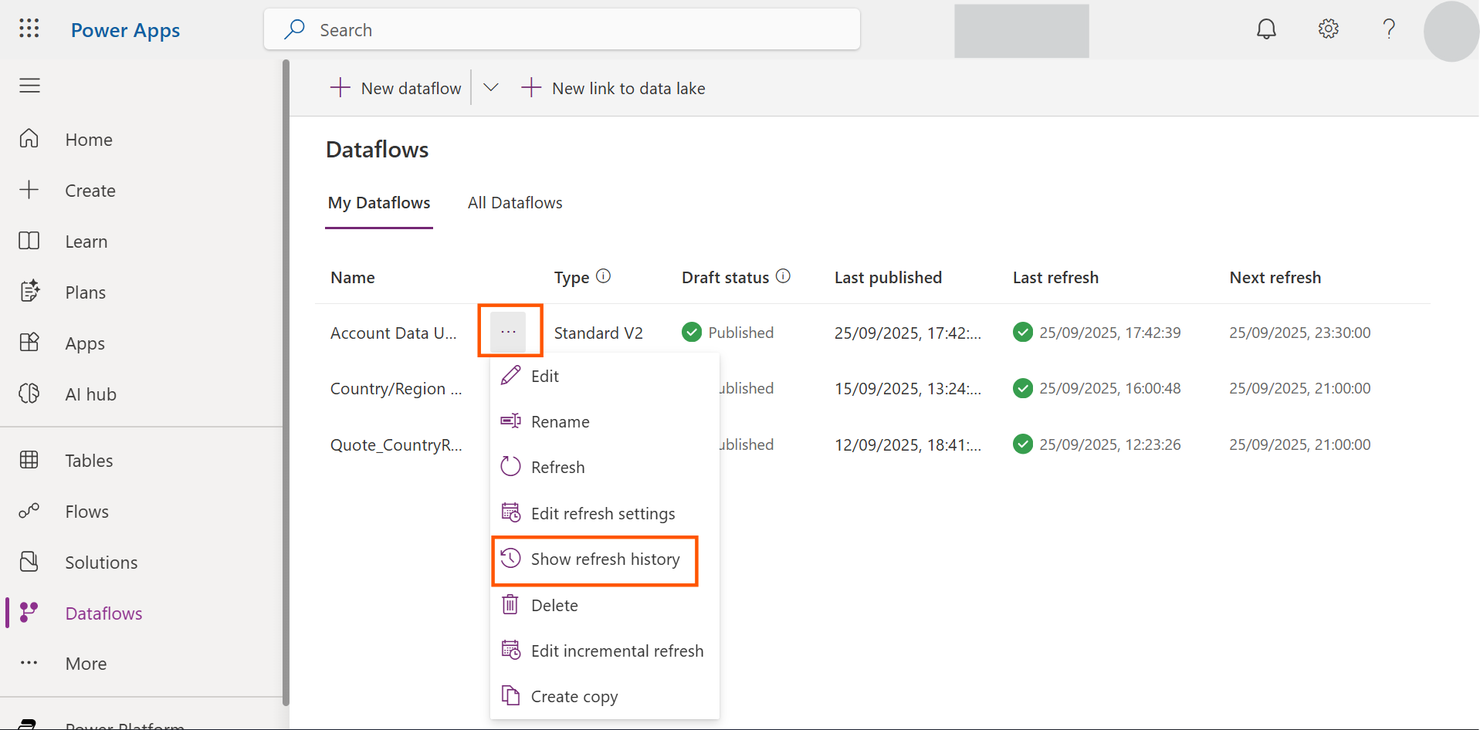Click the Type column info icon
Viewport: 1480px width, 730px height.
point(604,276)
